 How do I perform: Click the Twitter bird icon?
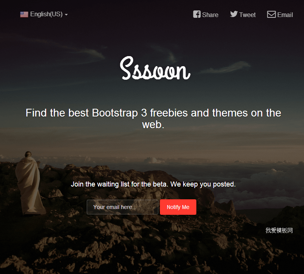tap(234, 14)
